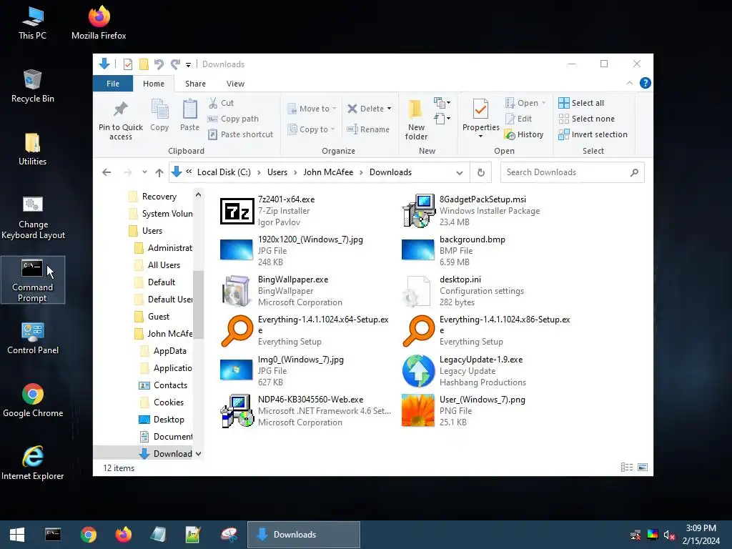Open Google Chrome from taskbar

coord(88,535)
